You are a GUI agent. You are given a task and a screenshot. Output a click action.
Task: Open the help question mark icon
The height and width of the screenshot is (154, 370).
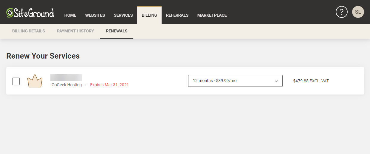point(342,12)
